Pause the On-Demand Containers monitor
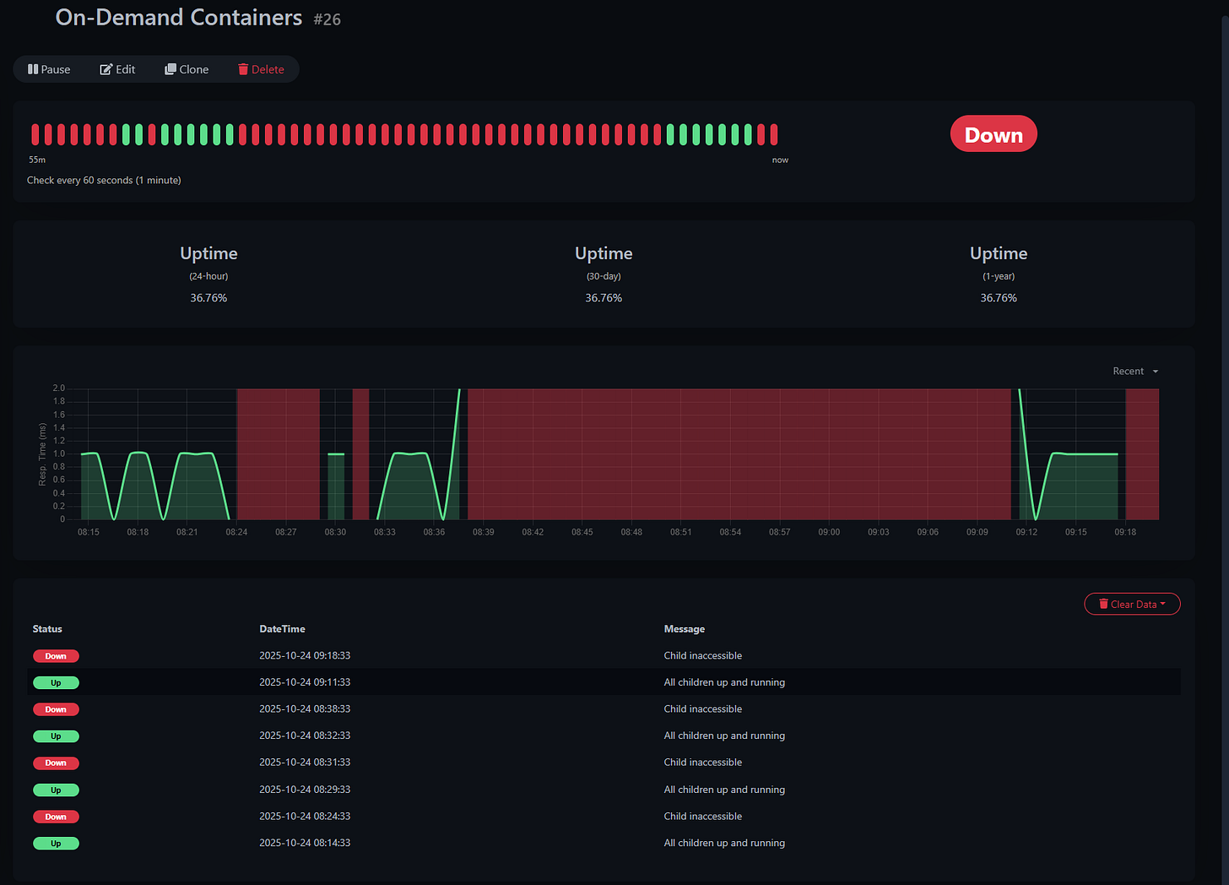1229x885 pixels. pyautogui.click(x=49, y=69)
